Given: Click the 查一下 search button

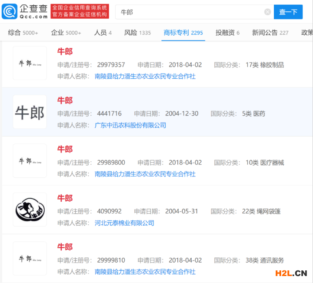Looking at the screenshot, I should pos(288,12).
